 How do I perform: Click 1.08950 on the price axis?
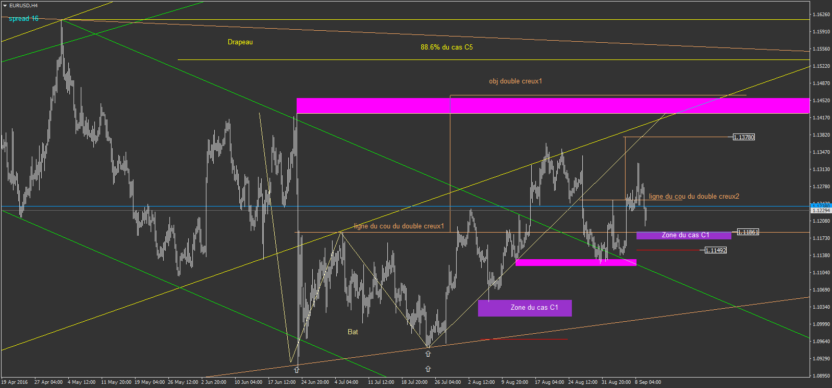(821, 376)
